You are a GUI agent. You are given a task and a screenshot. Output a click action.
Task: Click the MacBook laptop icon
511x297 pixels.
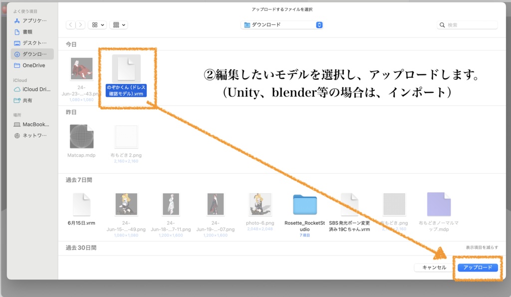(17, 124)
